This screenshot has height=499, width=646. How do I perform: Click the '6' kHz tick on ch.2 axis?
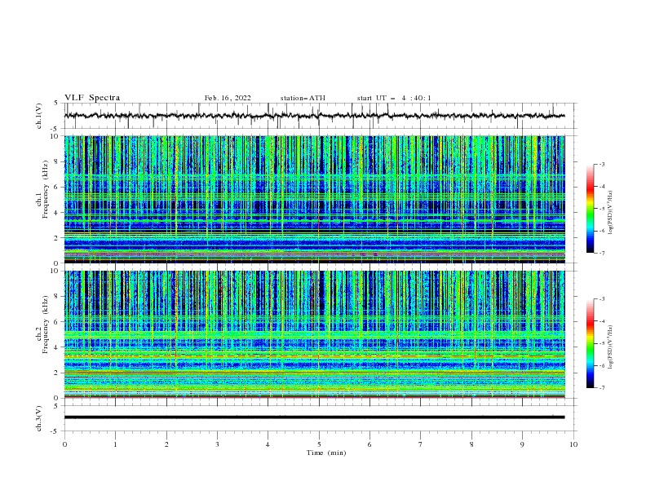(56, 322)
